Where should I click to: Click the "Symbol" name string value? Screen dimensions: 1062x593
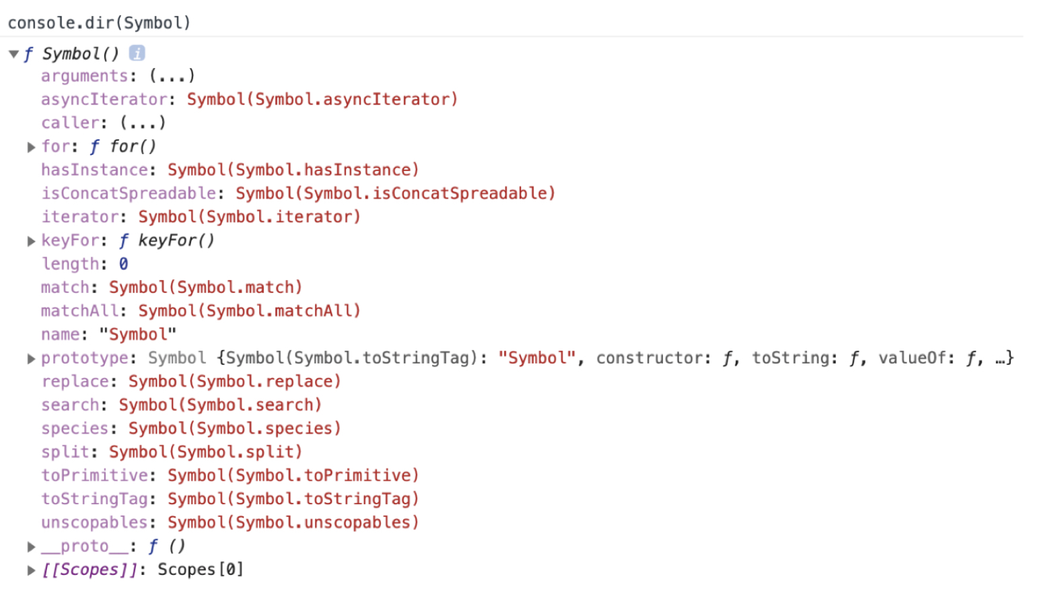tap(137, 335)
